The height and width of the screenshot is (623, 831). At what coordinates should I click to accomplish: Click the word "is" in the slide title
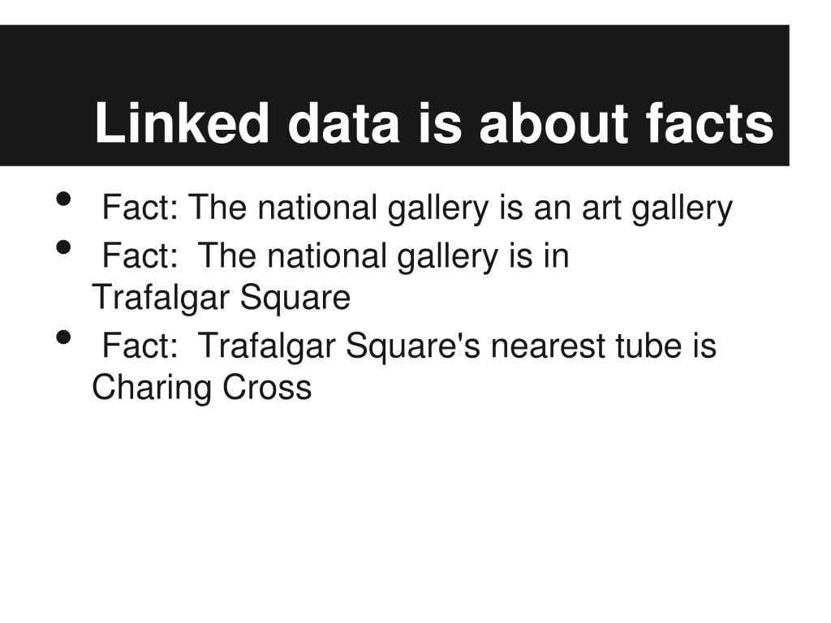coord(439,123)
